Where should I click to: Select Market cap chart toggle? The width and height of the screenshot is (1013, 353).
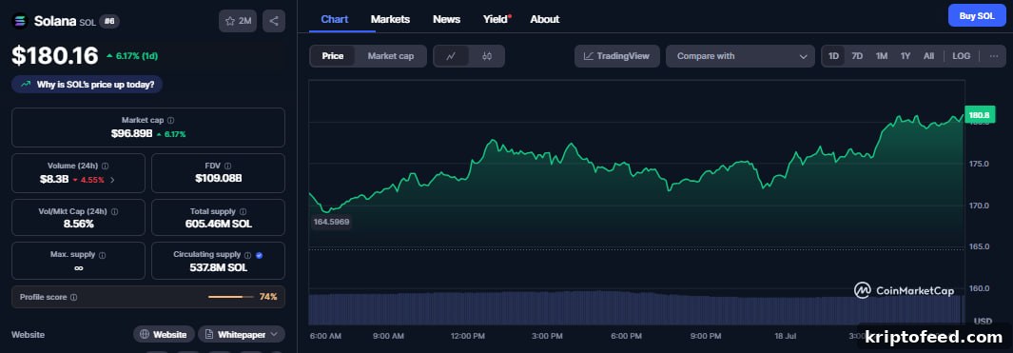(391, 56)
